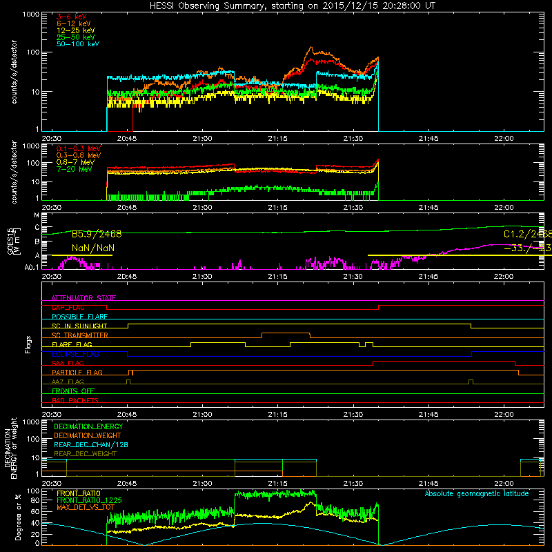Screen dimensions: 552x552
Task: Select the SC_TRANSMITTER flag label
Action: pyautogui.click(x=80, y=335)
